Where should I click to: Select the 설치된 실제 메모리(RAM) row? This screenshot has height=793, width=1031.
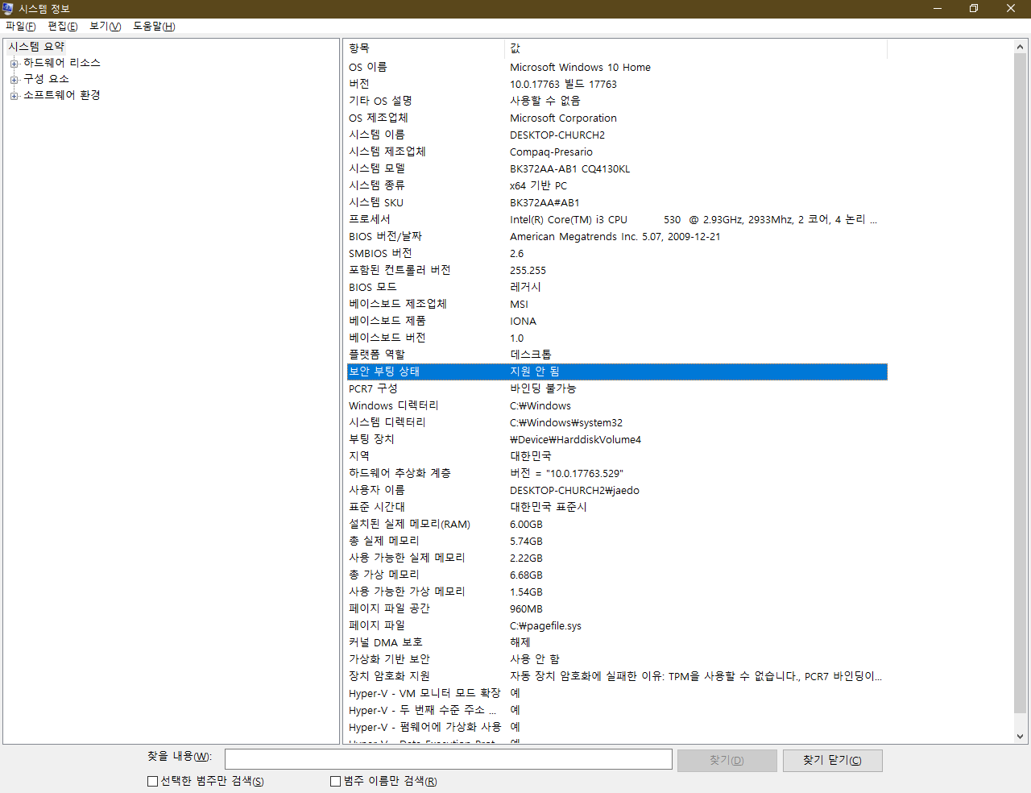click(x=617, y=524)
